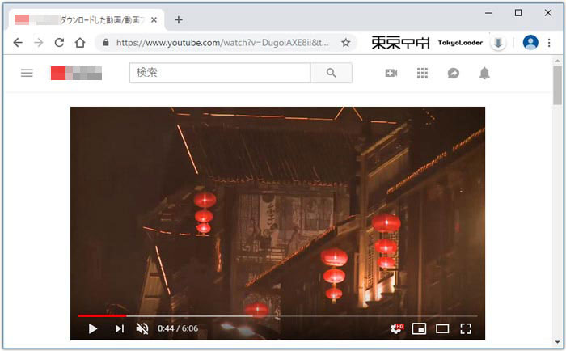566x351 pixels.
Task: Open the Chrome three-dot menu
Action: (549, 43)
